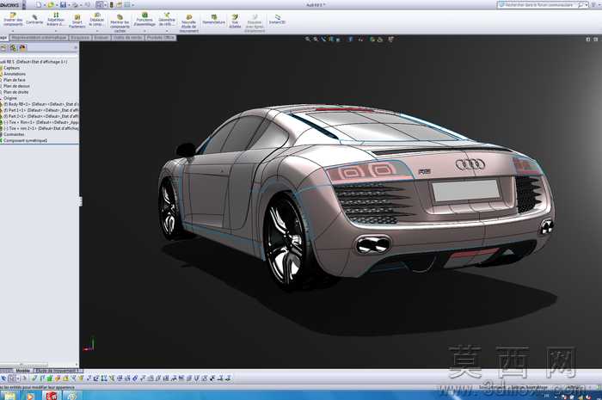Screen dimensions: 602x400
Task: Click feature panel collapse handle beside viewport
Action: pyautogui.click(x=81, y=201)
